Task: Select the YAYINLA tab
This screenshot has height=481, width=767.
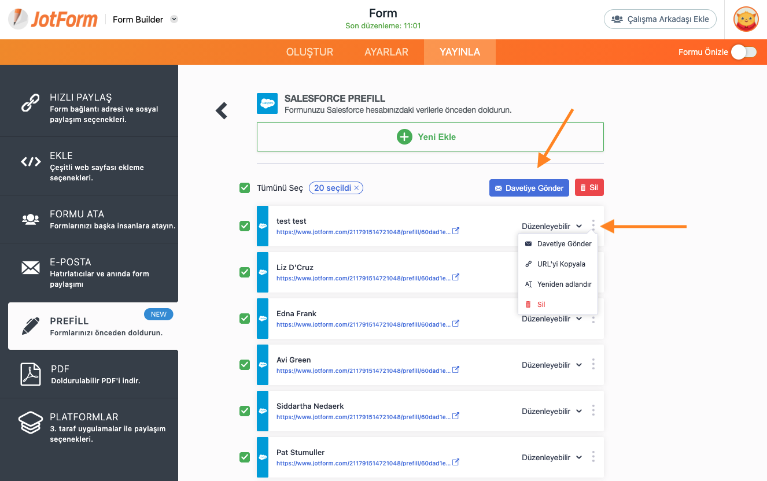Action: 460,52
